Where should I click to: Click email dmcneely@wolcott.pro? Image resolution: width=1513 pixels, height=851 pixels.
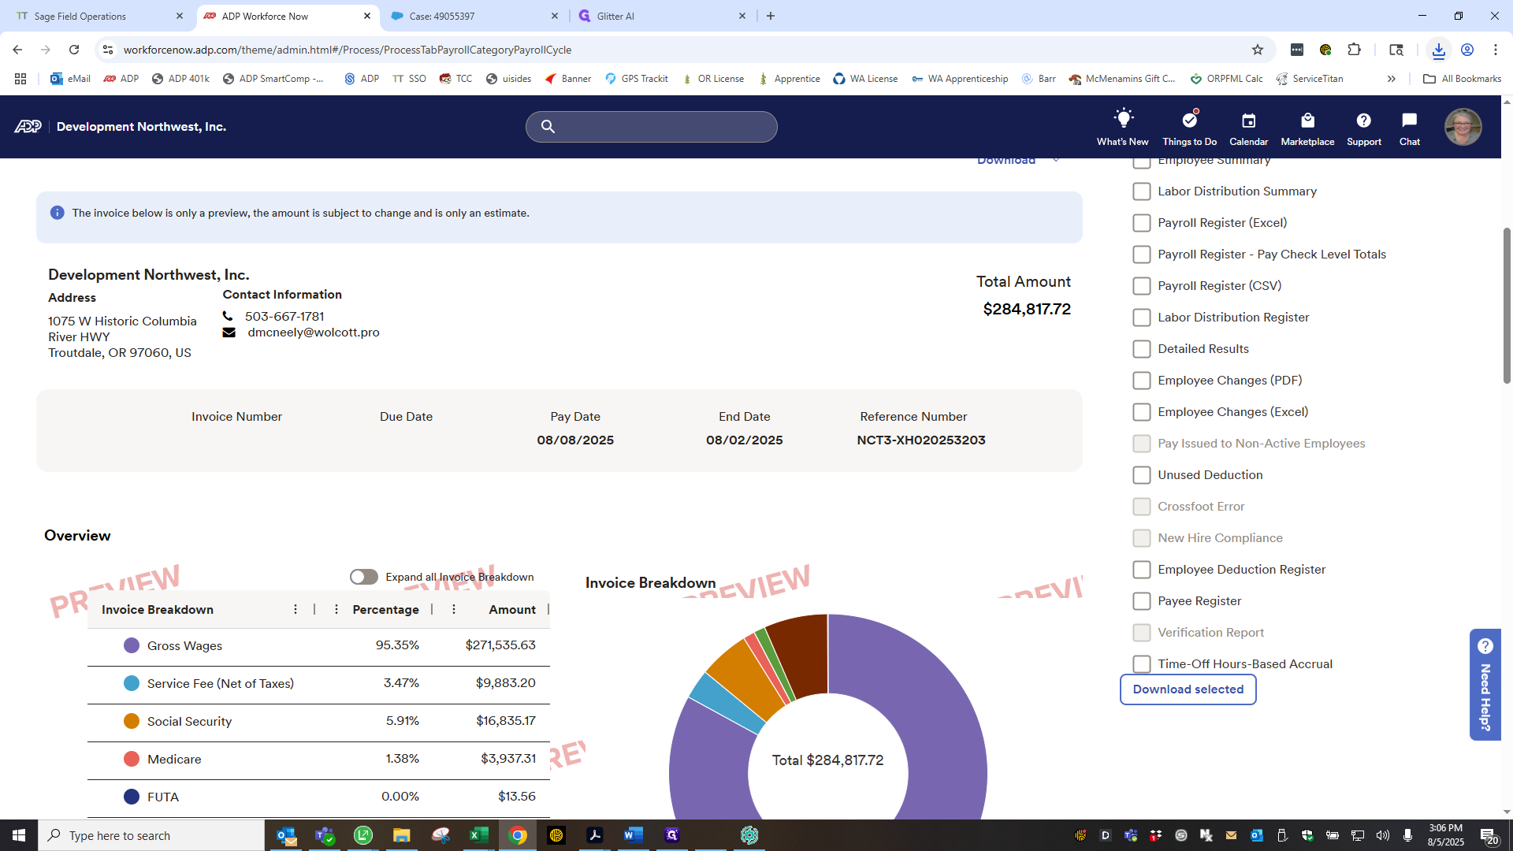[314, 333]
